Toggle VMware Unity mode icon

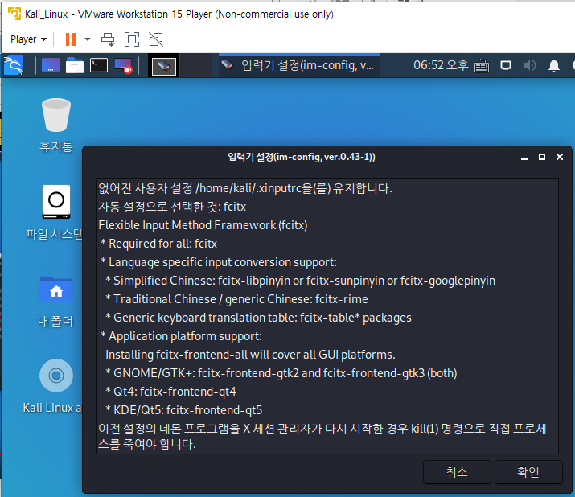[x=156, y=39]
